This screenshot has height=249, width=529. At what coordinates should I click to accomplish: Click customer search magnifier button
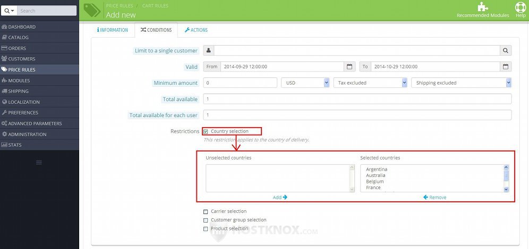click(x=506, y=50)
